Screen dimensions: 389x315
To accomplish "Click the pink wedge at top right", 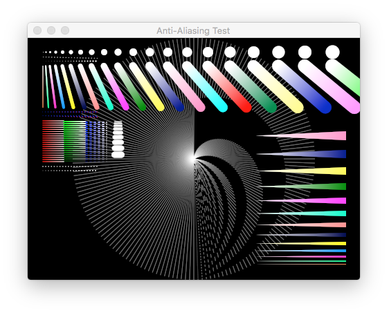I will click(x=301, y=135).
